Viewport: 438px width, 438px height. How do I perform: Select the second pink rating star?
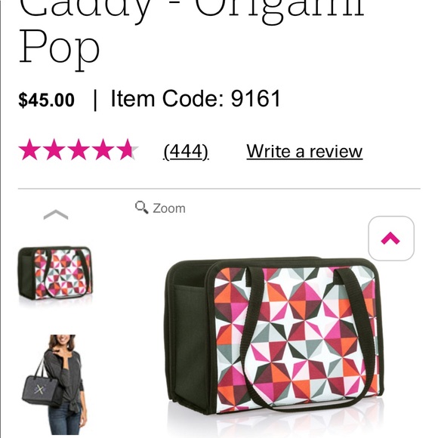tap(54, 150)
